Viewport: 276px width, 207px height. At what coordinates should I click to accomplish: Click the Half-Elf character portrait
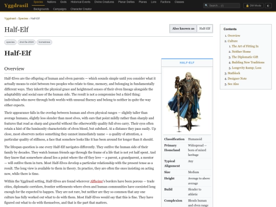click(x=187, y=101)
